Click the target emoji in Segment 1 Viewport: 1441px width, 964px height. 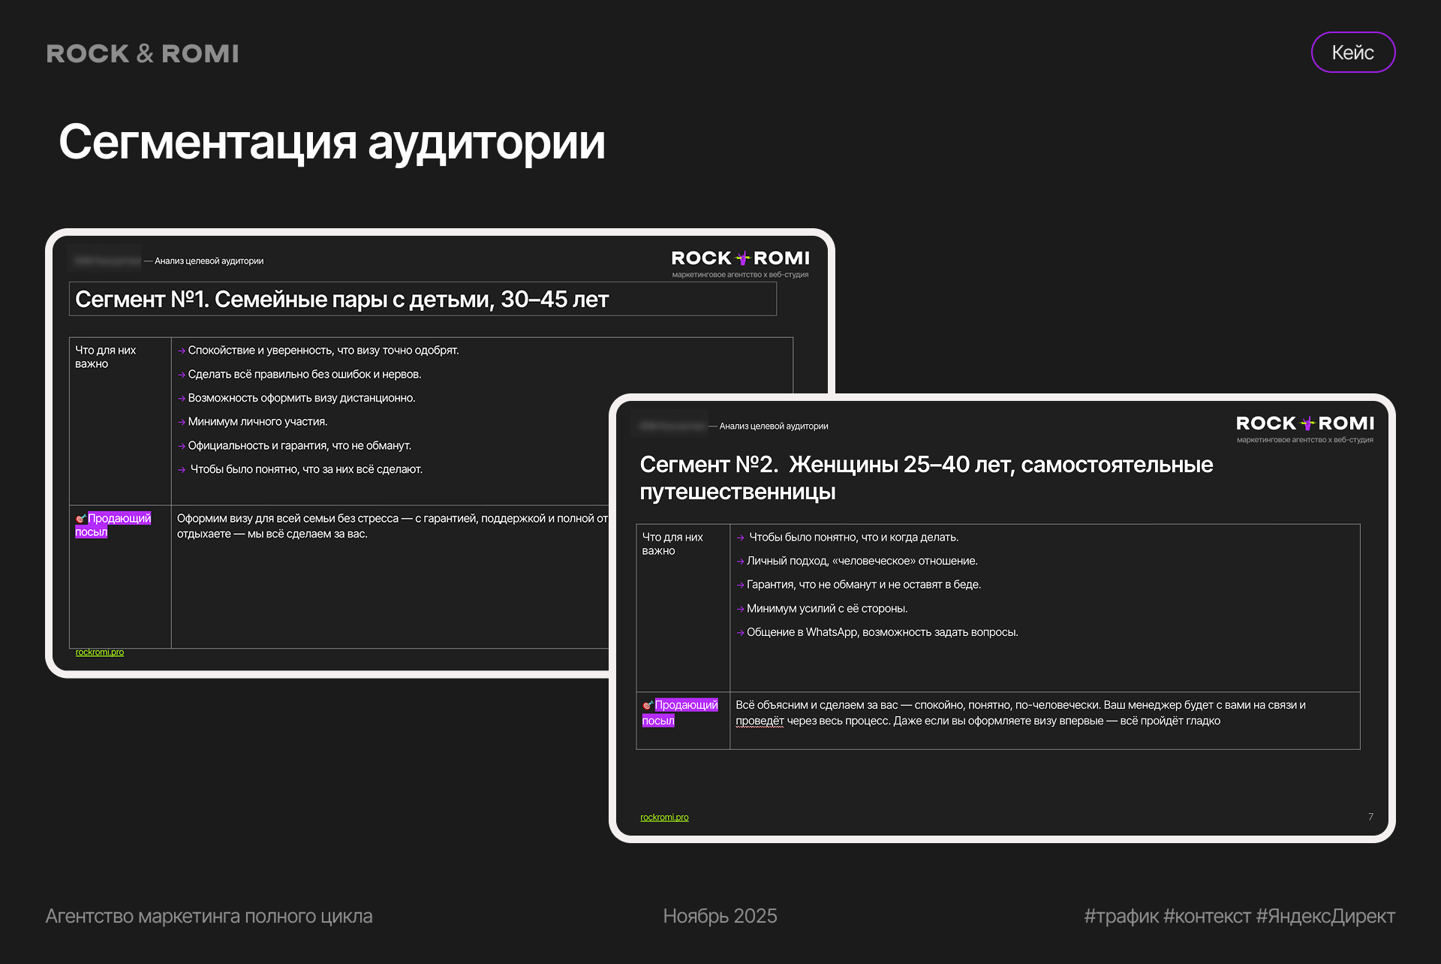80,519
